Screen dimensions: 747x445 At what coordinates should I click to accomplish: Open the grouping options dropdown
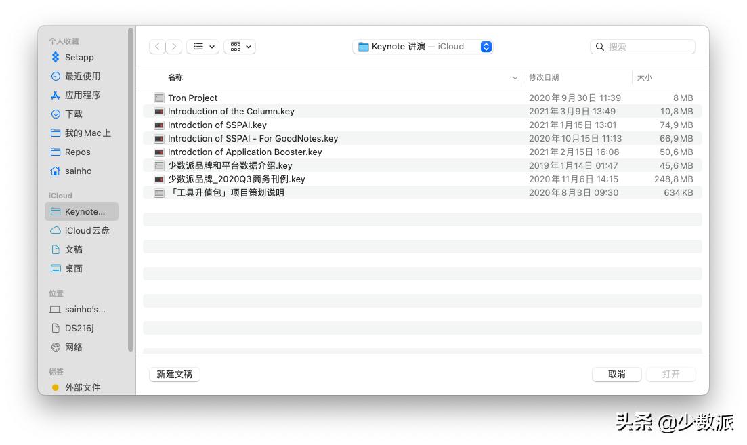(x=240, y=47)
